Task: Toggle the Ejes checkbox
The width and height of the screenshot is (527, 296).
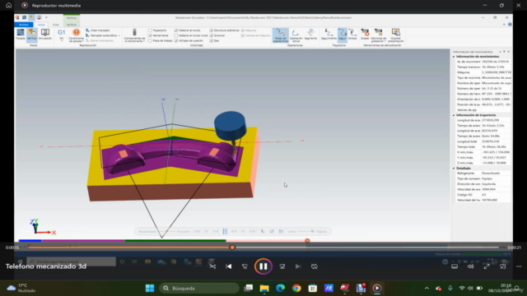Action: coord(211,40)
